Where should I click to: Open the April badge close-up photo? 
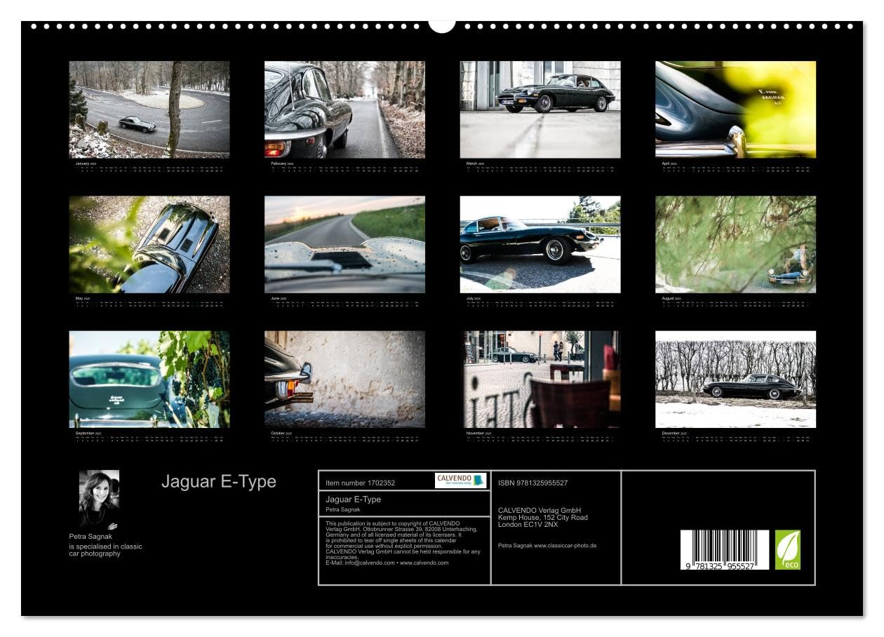tap(735, 109)
